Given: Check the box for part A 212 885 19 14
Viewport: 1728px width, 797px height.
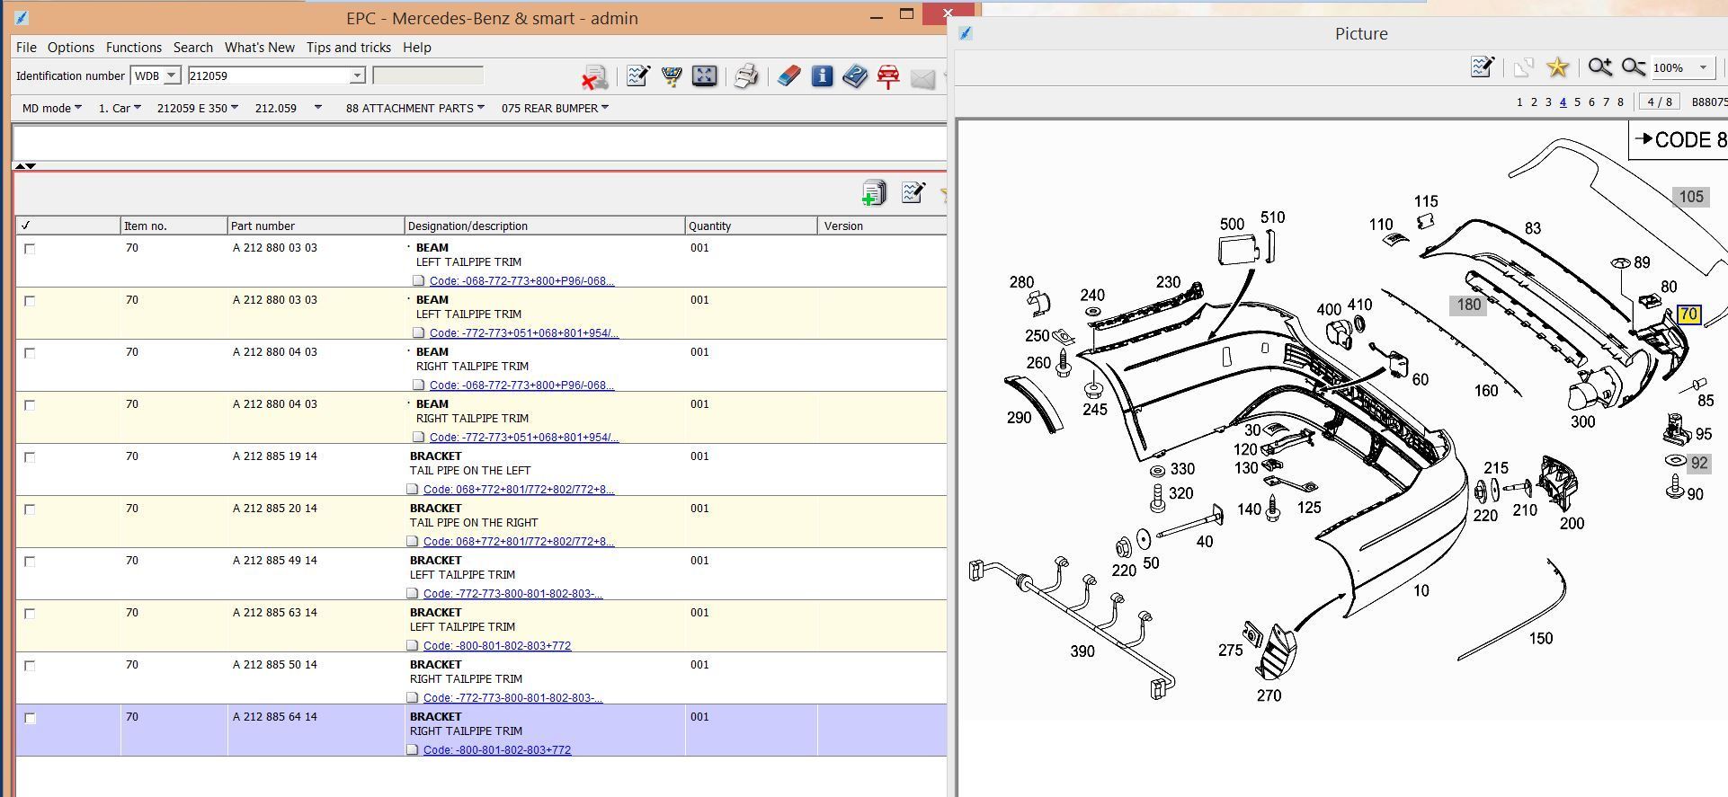Looking at the screenshot, I should coord(30,457).
